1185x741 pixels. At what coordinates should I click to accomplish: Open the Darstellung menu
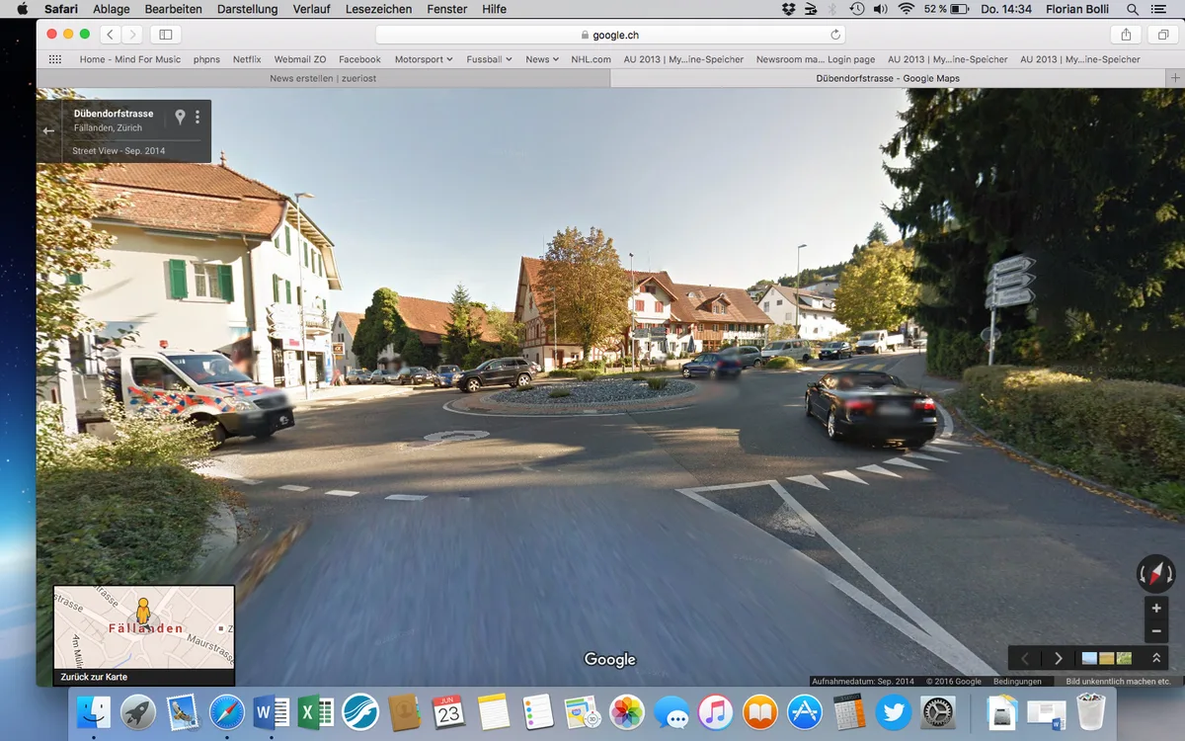(247, 9)
